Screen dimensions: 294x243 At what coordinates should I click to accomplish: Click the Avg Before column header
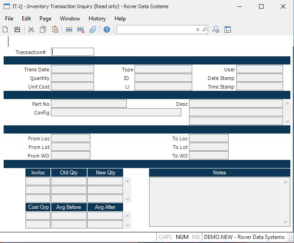[69, 207]
